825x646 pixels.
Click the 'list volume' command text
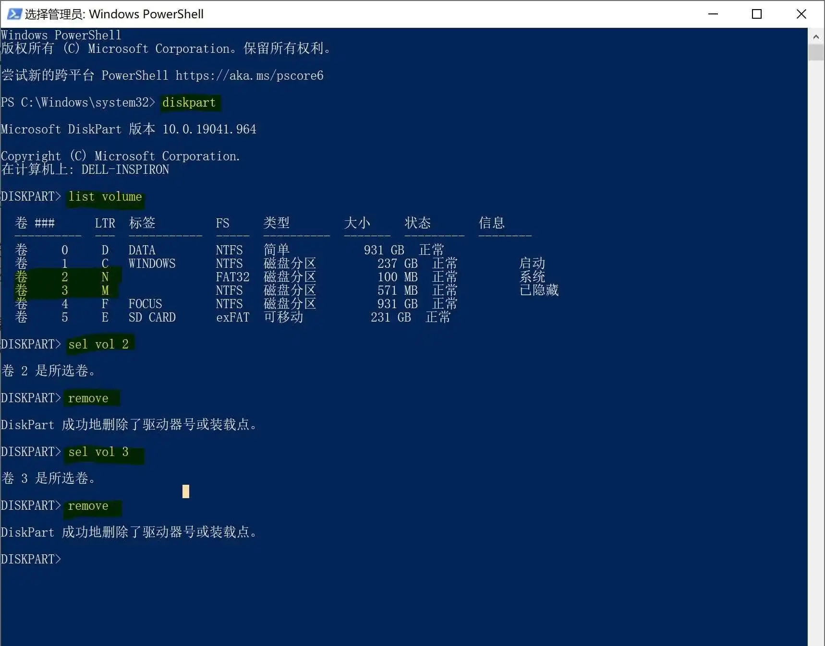click(105, 197)
